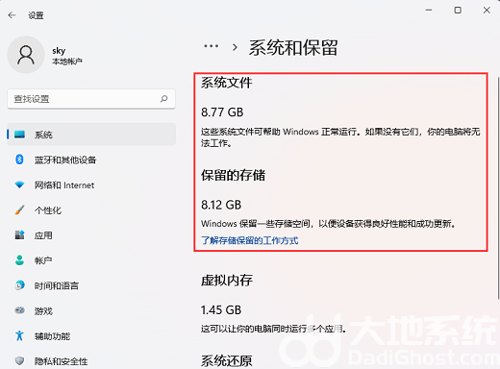Open the sky user profile avatar
Image resolution: width=500 pixels, height=369 pixels.
pyautogui.click(x=26, y=55)
